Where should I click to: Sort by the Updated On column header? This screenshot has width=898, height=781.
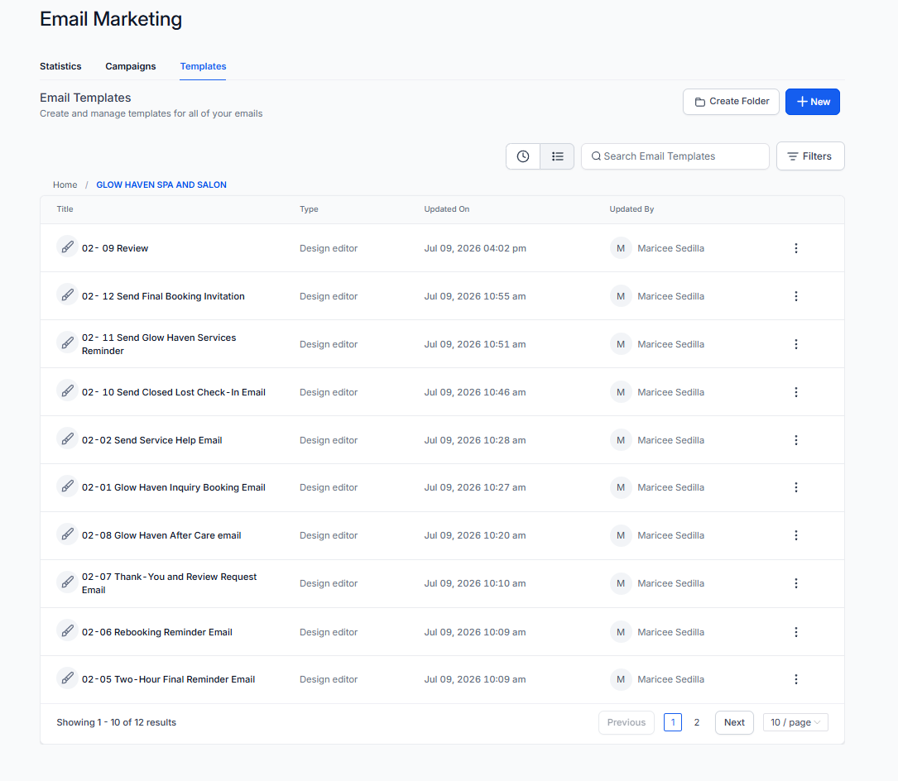(447, 209)
